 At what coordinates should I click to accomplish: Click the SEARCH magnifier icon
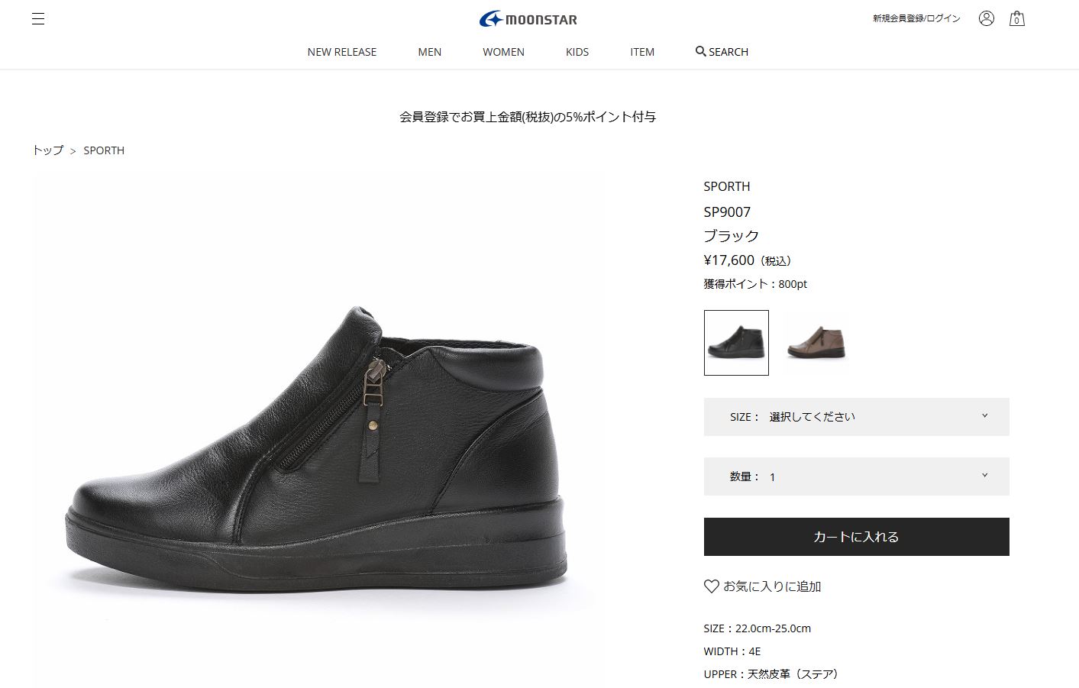click(700, 51)
